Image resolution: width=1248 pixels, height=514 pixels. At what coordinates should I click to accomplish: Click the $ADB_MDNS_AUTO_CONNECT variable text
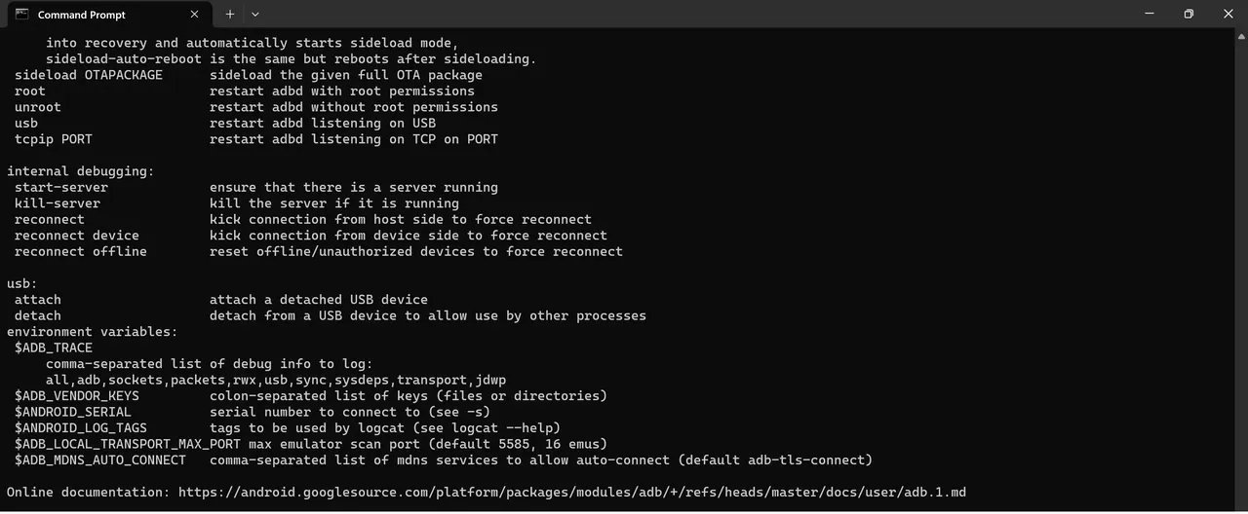coord(100,460)
